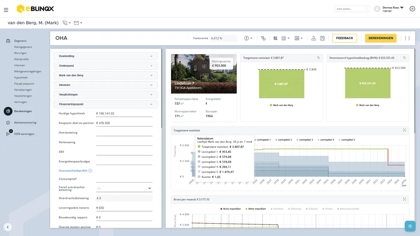
Task: Click the FEEDBACK button
Action: pyautogui.click(x=344, y=38)
